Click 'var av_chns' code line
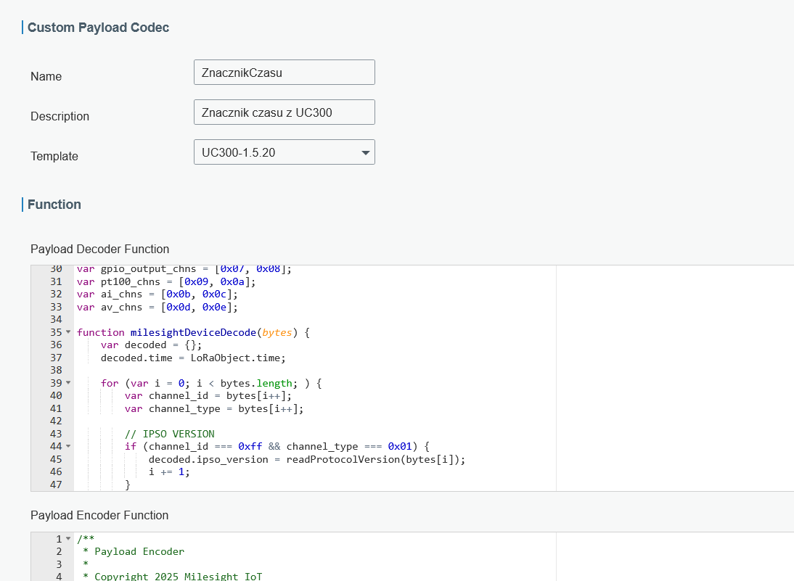The image size is (794, 581). coord(157,308)
